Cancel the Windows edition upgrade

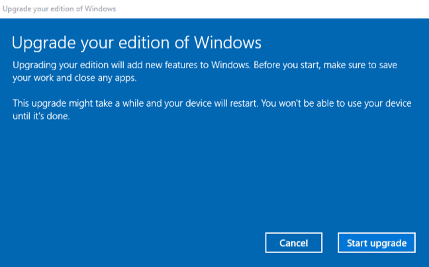pyautogui.click(x=293, y=242)
